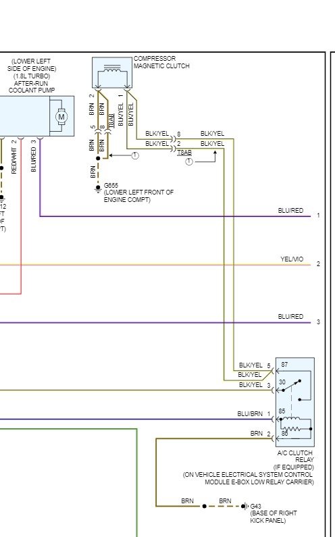Click relay terminal number 30
The height and width of the screenshot is (537, 335).
[x=282, y=382]
